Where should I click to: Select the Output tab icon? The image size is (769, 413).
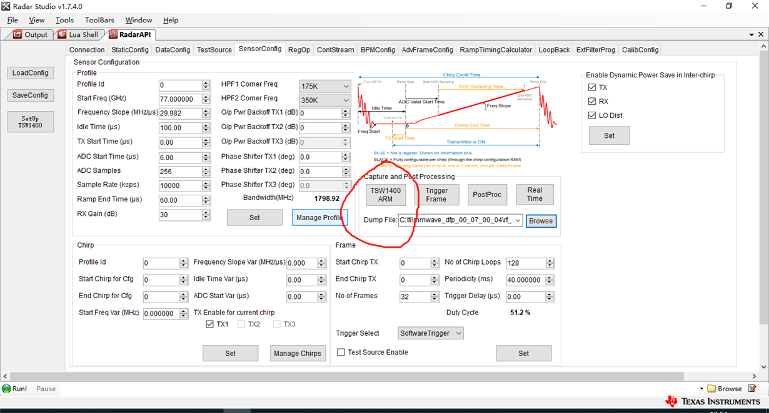click(17, 35)
